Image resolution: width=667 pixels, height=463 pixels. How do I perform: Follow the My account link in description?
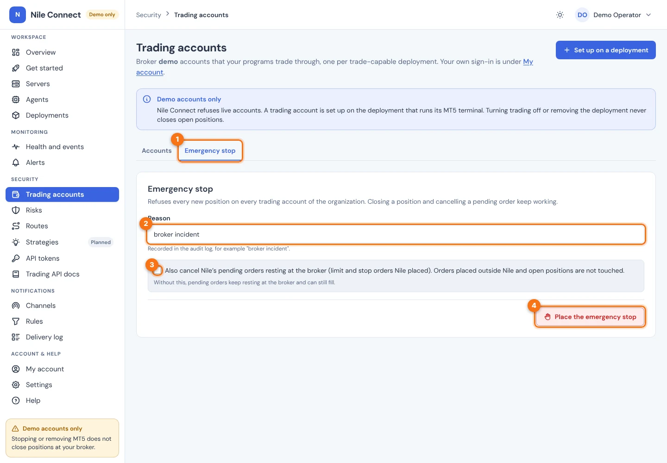(528, 62)
